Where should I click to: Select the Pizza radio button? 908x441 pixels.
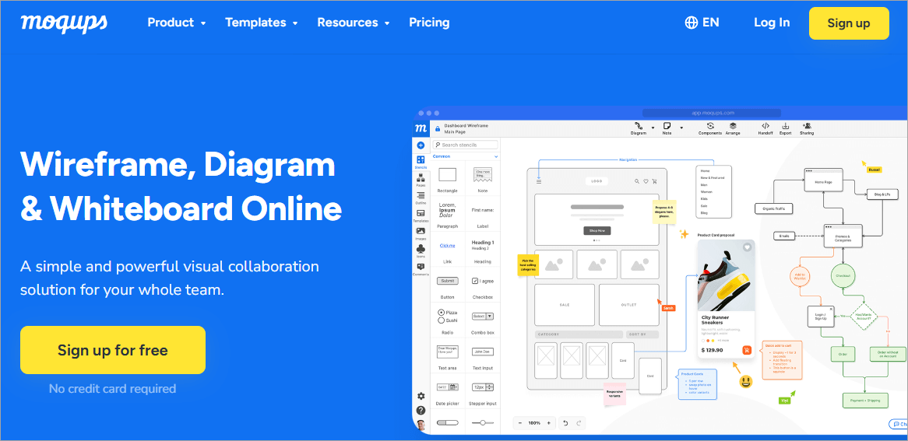click(442, 312)
